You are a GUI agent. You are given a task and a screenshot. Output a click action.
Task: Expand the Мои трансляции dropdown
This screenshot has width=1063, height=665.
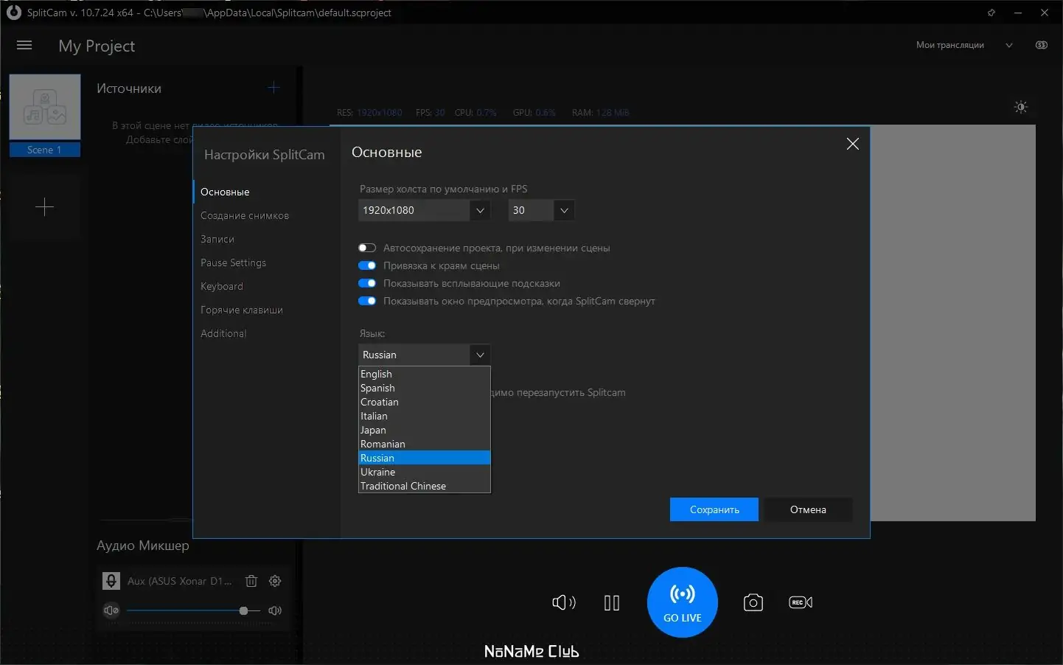click(965, 45)
